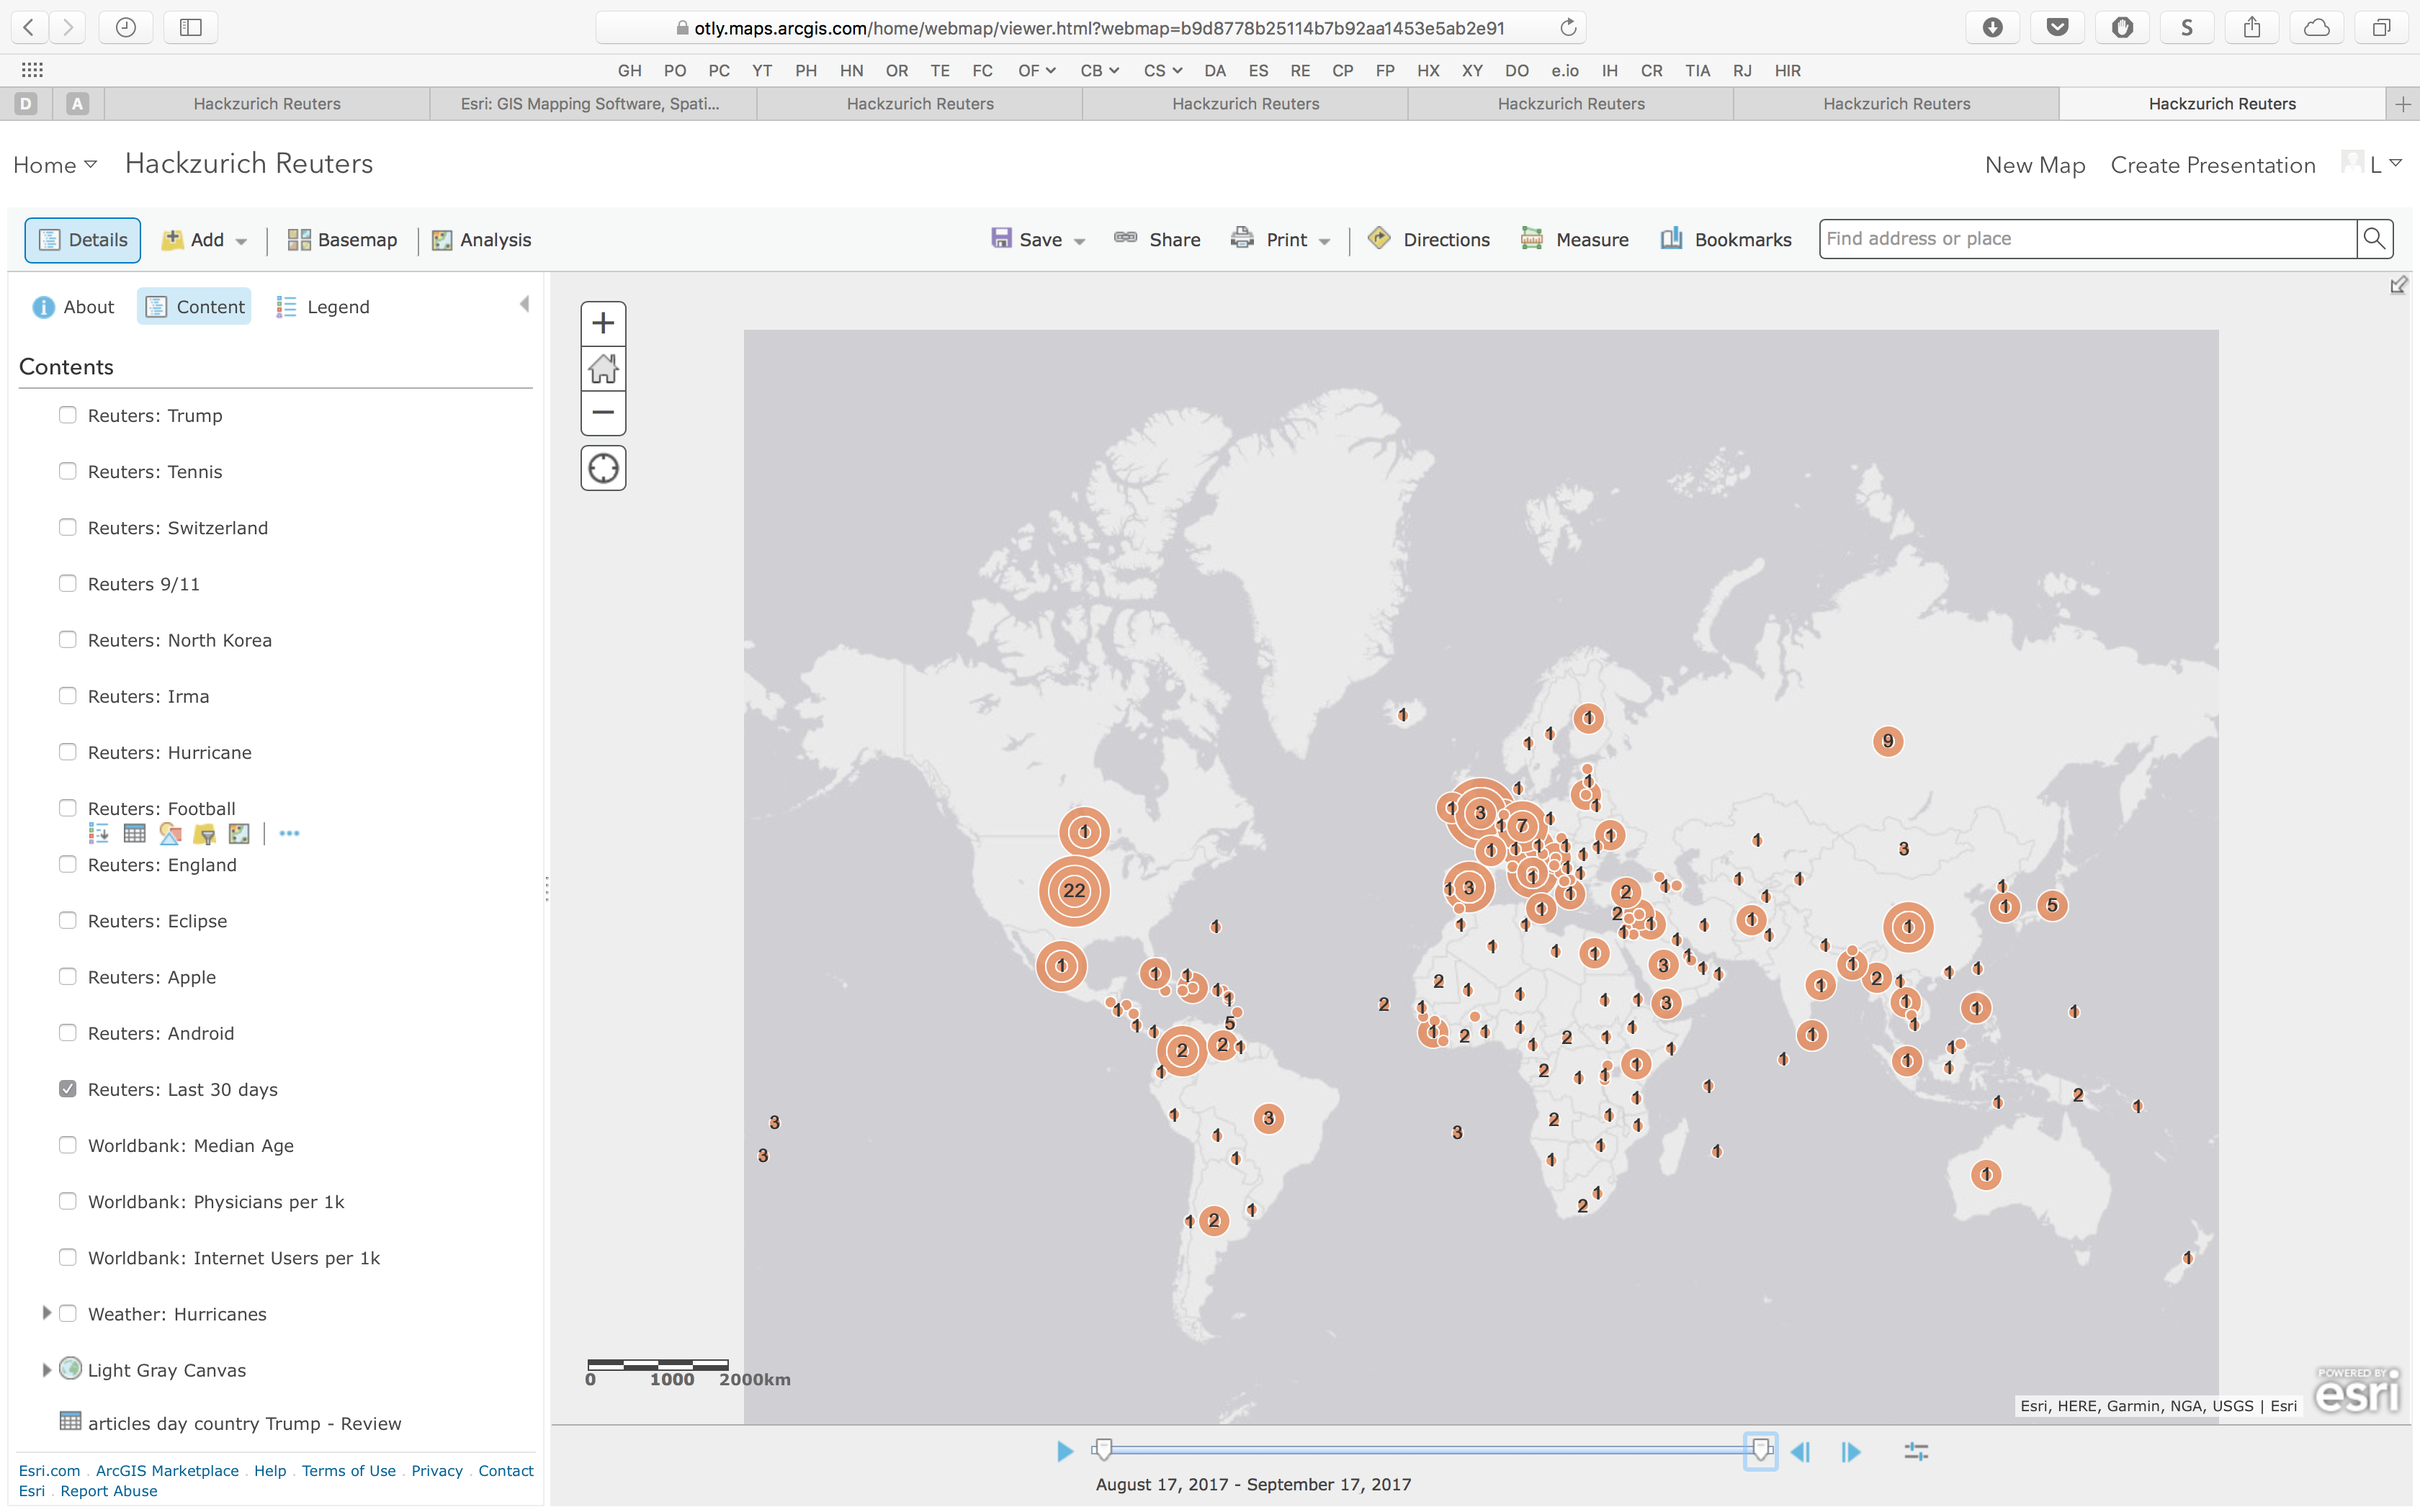
Task: Switch to the Legend tab
Action: [323, 307]
